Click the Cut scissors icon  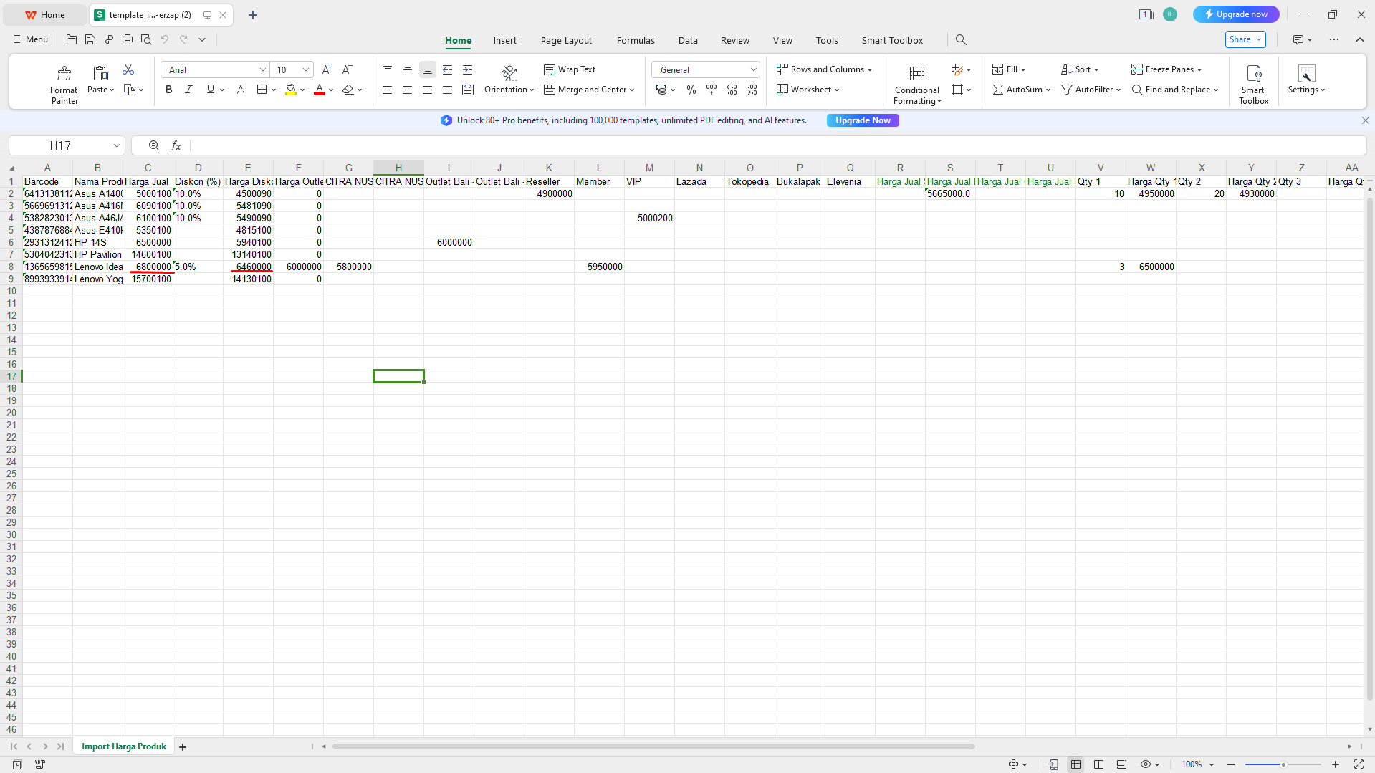point(128,69)
